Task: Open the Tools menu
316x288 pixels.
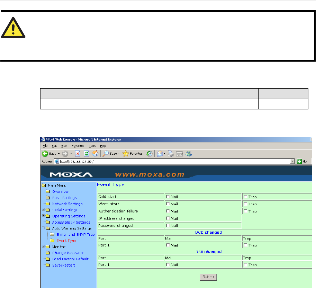Action: [x=92, y=146]
